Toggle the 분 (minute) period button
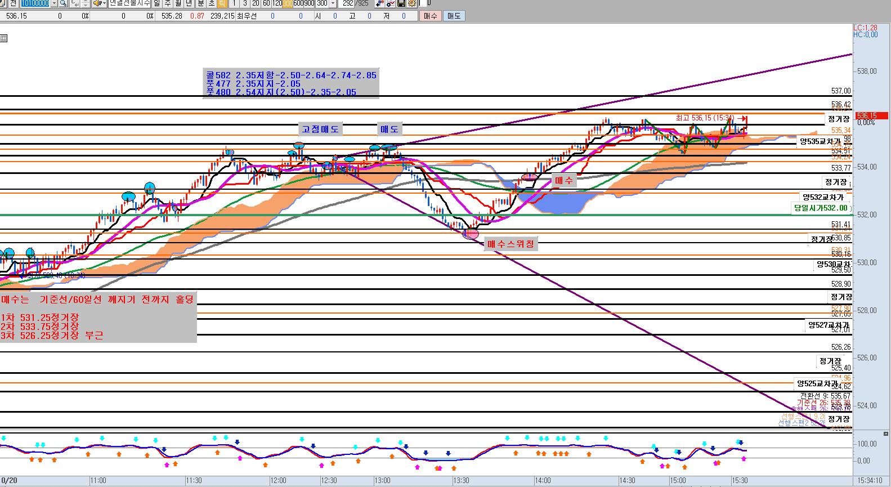Viewport: 891px width, 487px height. point(200,3)
